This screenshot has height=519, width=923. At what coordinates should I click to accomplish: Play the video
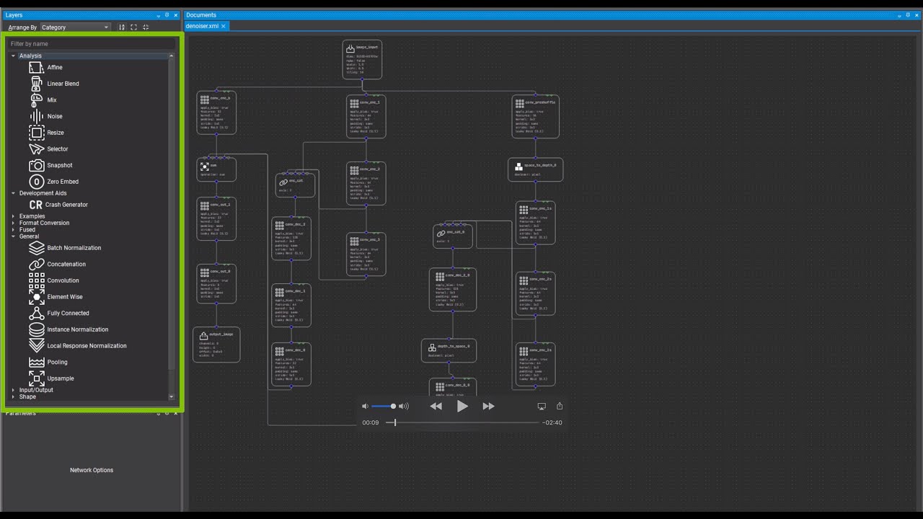tap(462, 407)
